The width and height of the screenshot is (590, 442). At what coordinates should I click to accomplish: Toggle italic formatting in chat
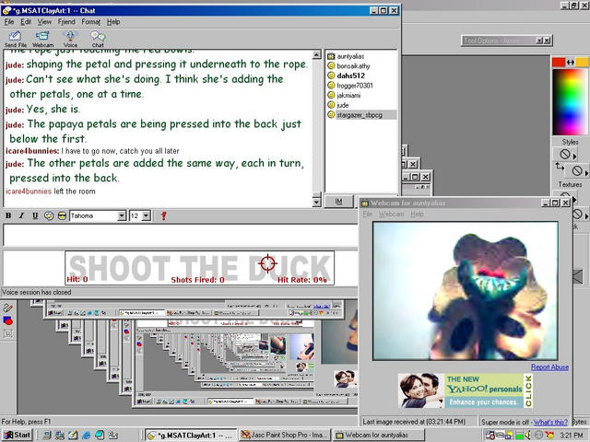(21, 215)
